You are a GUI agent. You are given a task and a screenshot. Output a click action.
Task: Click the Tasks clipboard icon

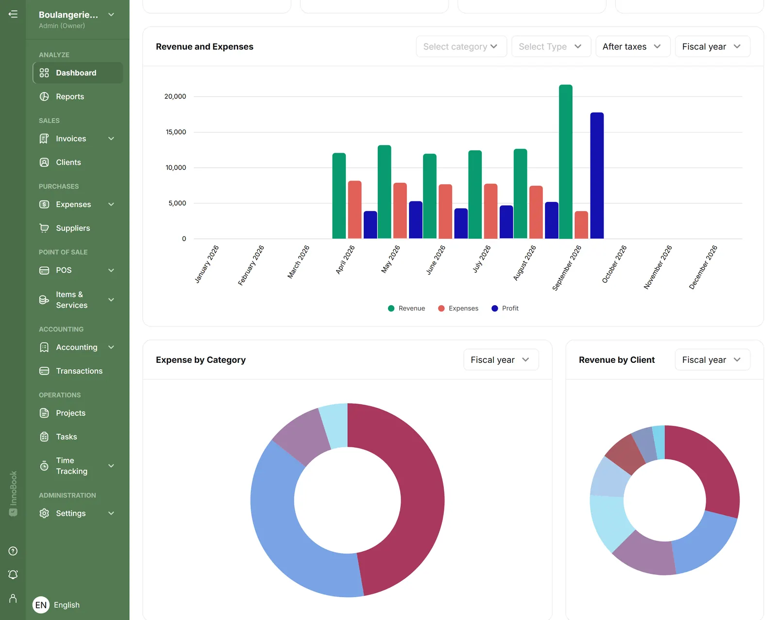click(x=44, y=437)
